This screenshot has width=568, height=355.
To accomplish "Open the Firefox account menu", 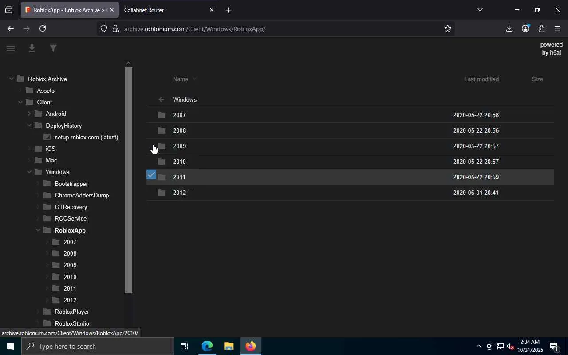I will coord(525,28).
